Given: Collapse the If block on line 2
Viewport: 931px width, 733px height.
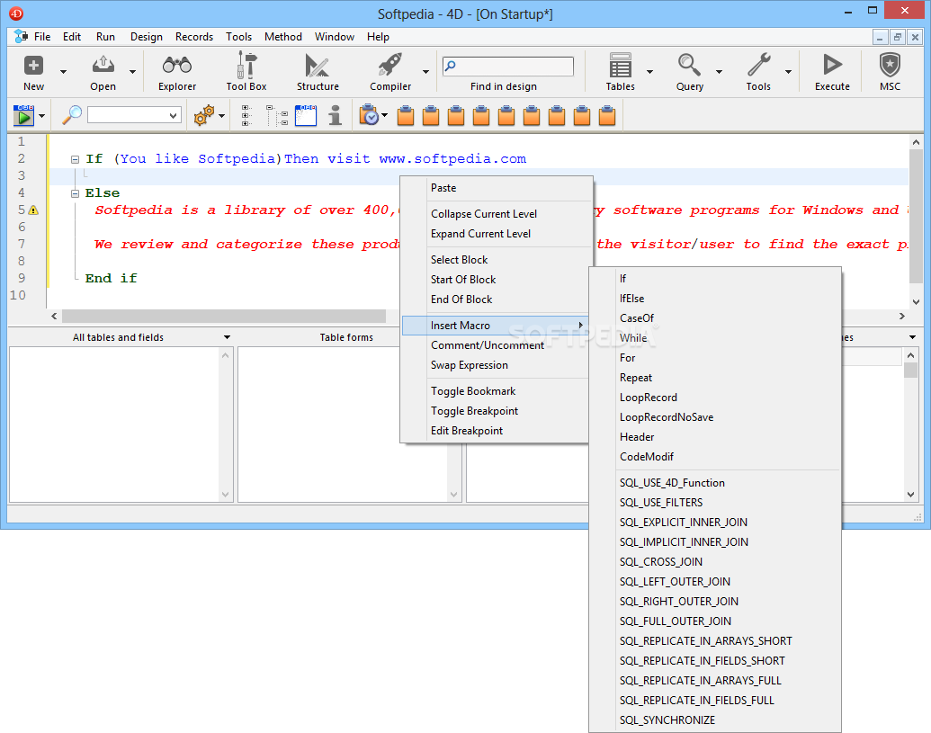Looking at the screenshot, I should 75,159.
